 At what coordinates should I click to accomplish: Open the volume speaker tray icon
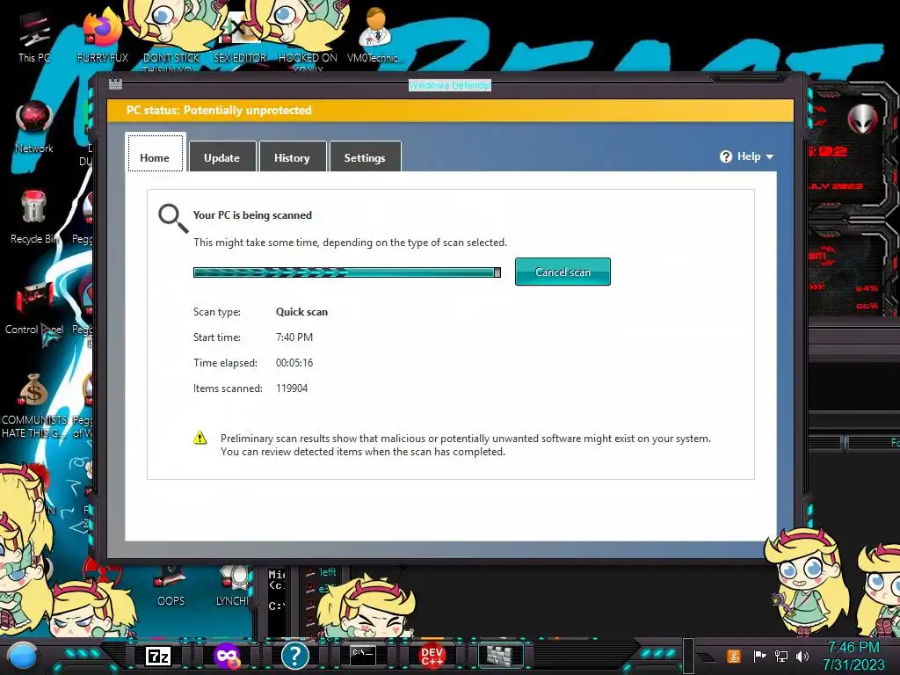[x=802, y=656]
